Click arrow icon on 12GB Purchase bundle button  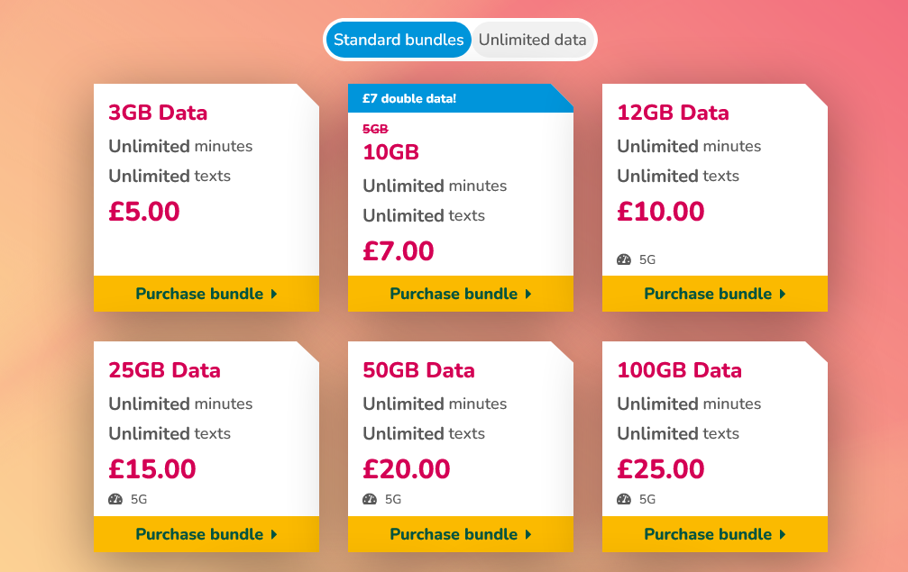783,294
